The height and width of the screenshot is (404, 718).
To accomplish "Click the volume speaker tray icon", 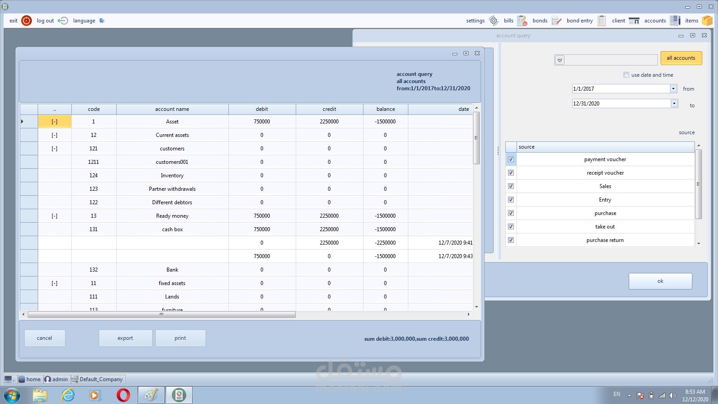I will coord(672,395).
